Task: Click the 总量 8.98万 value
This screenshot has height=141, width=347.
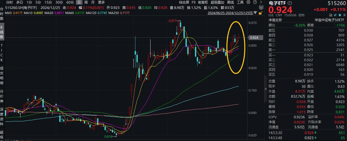Action: pos(300,81)
